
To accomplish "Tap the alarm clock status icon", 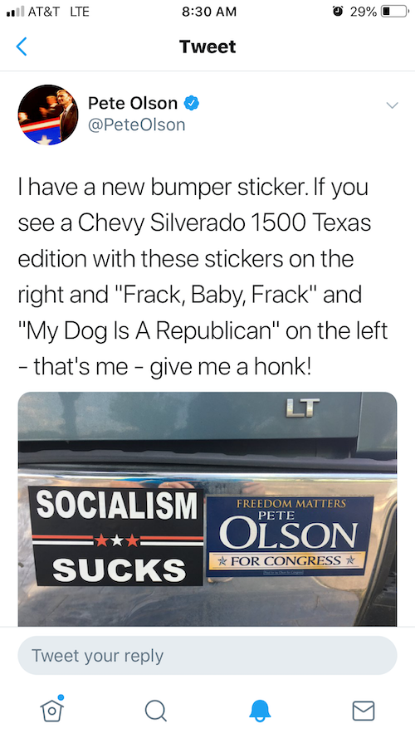I will pyautogui.click(x=338, y=12).
